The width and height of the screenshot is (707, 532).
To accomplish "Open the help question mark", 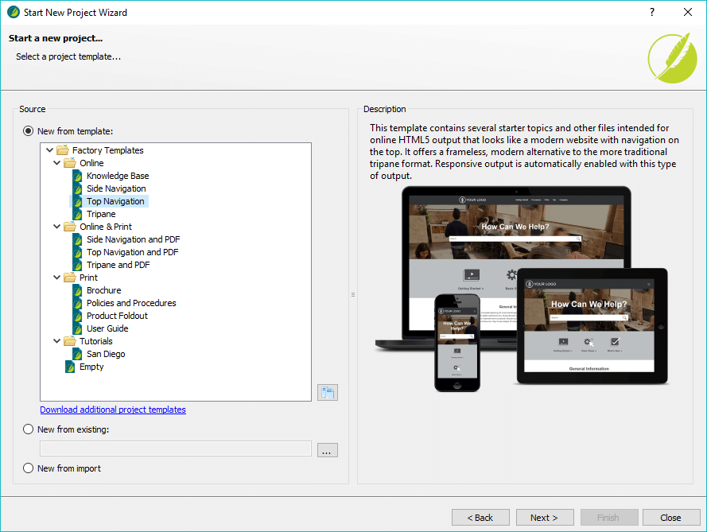I will click(652, 12).
